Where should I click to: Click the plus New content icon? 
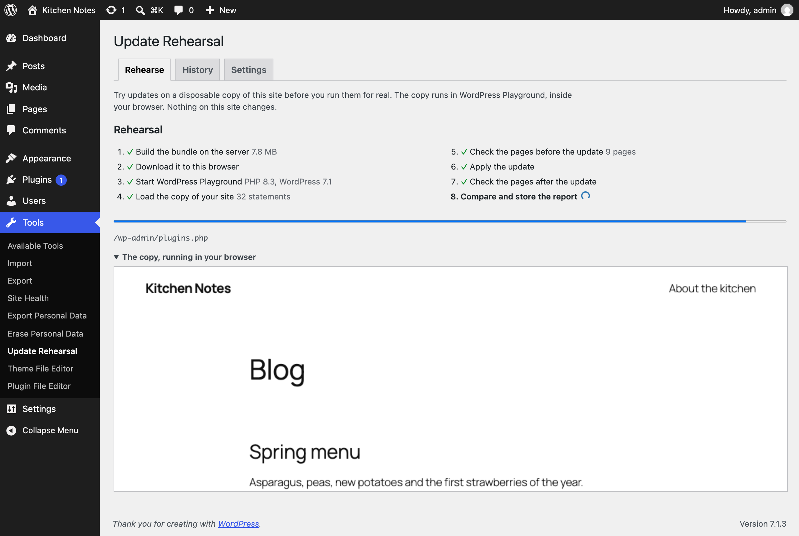click(x=209, y=10)
